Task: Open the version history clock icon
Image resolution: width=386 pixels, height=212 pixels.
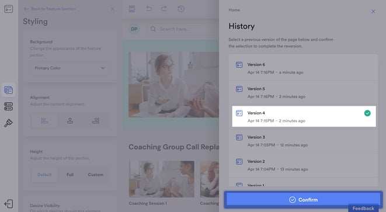Action: [181, 9]
